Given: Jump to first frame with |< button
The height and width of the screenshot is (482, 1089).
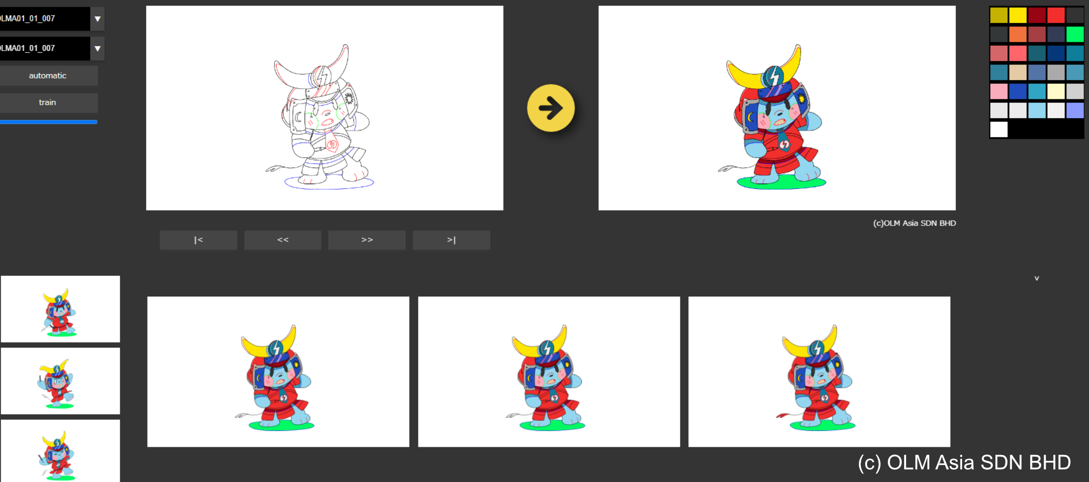Looking at the screenshot, I should tap(198, 240).
